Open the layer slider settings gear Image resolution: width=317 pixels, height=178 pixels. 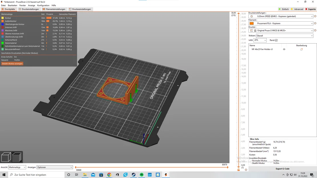click(246, 170)
